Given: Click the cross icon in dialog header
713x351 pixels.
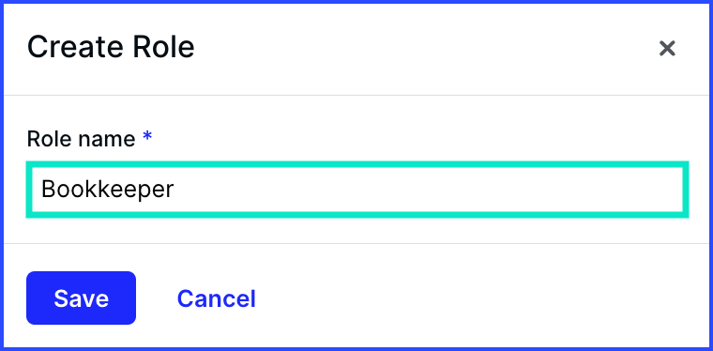Looking at the screenshot, I should 667,48.
